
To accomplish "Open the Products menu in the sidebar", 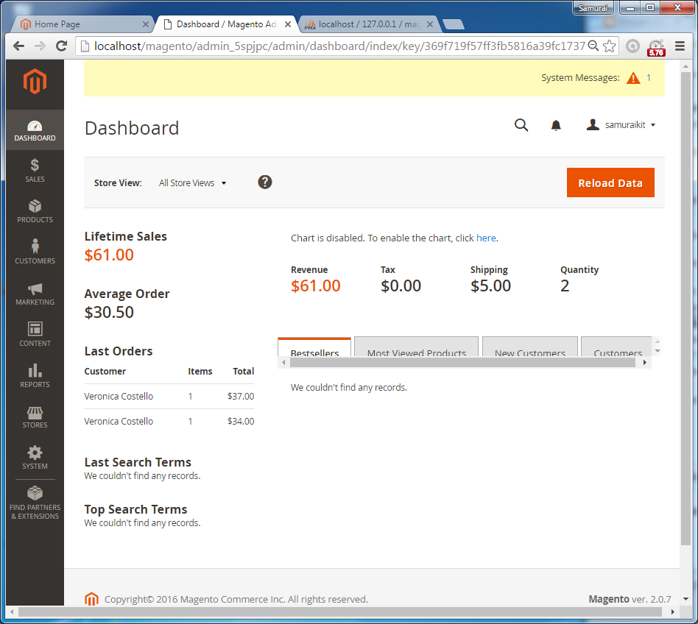I will tap(35, 212).
